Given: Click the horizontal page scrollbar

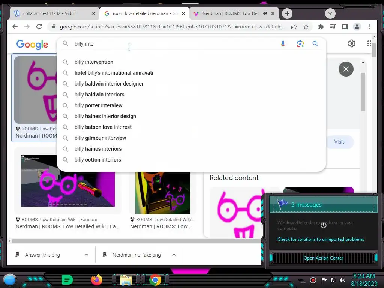Looking at the screenshot, I should [x=136, y=241].
